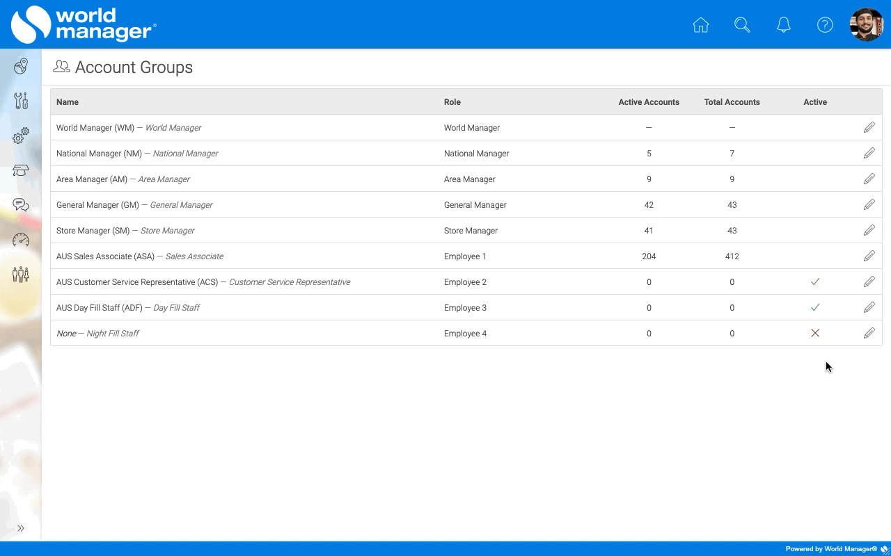Image resolution: width=891 pixels, height=556 pixels.
Task: Open the dashboard gauge sidebar icon
Action: click(21, 240)
